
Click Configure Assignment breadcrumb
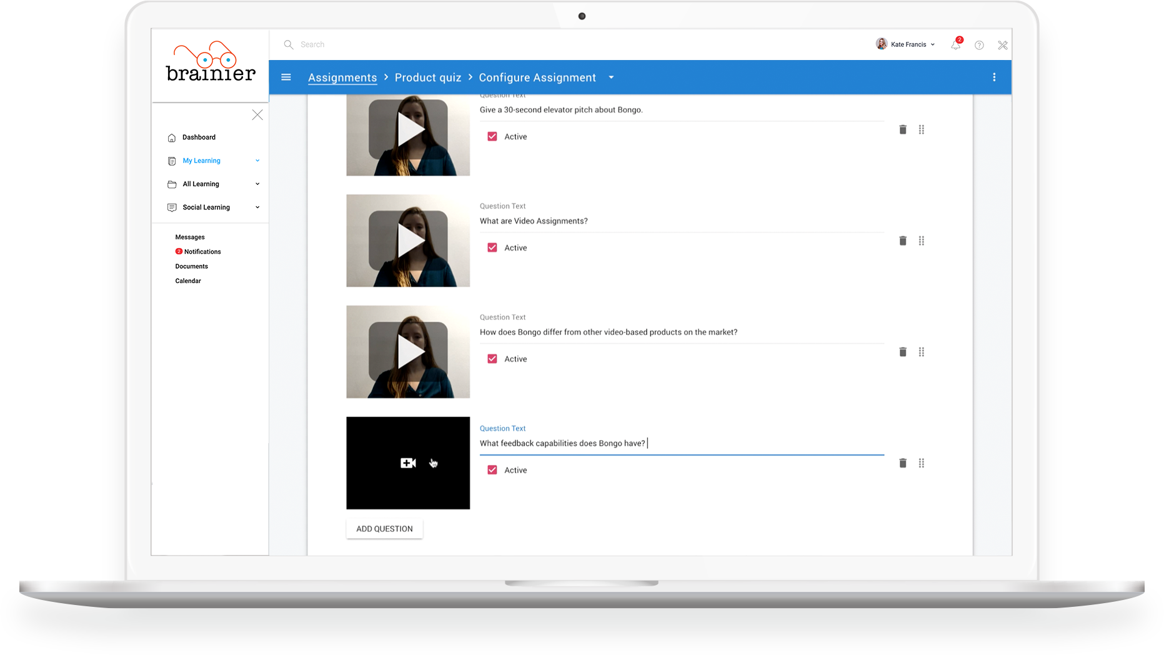click(537, 77)
